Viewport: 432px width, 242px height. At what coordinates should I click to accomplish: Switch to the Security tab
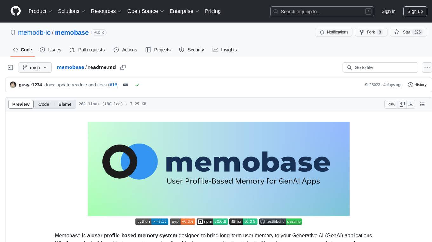[x=192, y=50]
